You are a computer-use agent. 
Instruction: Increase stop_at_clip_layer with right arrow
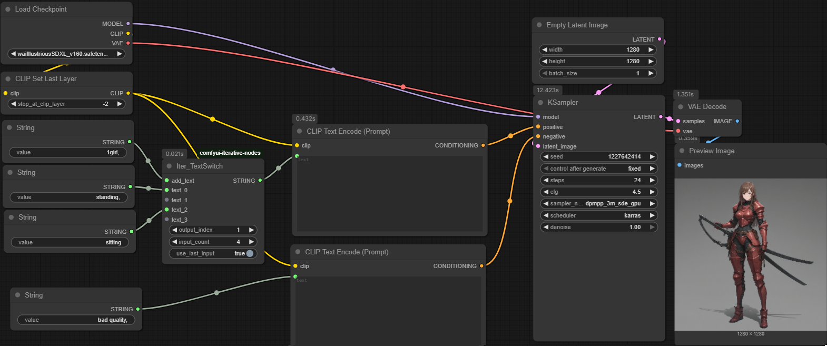pyautogui.click(x=120, y=104)
